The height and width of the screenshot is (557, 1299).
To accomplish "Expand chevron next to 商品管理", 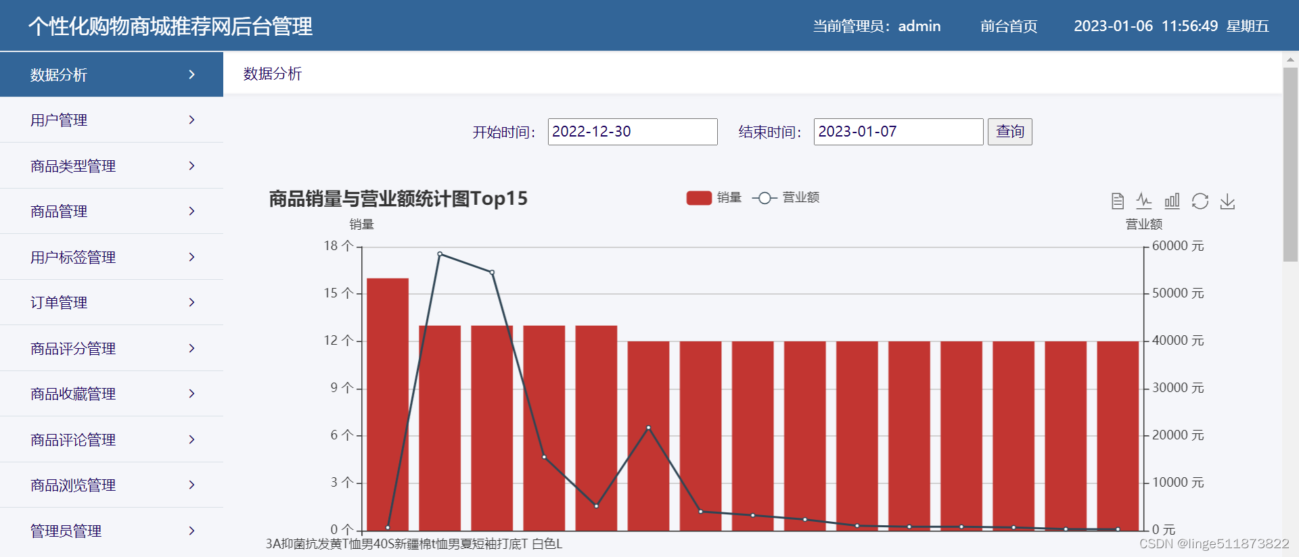I will tap(192, 211).
